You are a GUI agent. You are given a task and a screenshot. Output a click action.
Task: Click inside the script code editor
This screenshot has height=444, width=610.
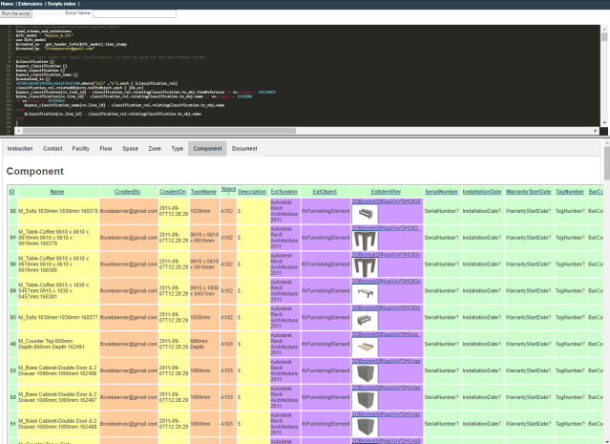[307, 75]
